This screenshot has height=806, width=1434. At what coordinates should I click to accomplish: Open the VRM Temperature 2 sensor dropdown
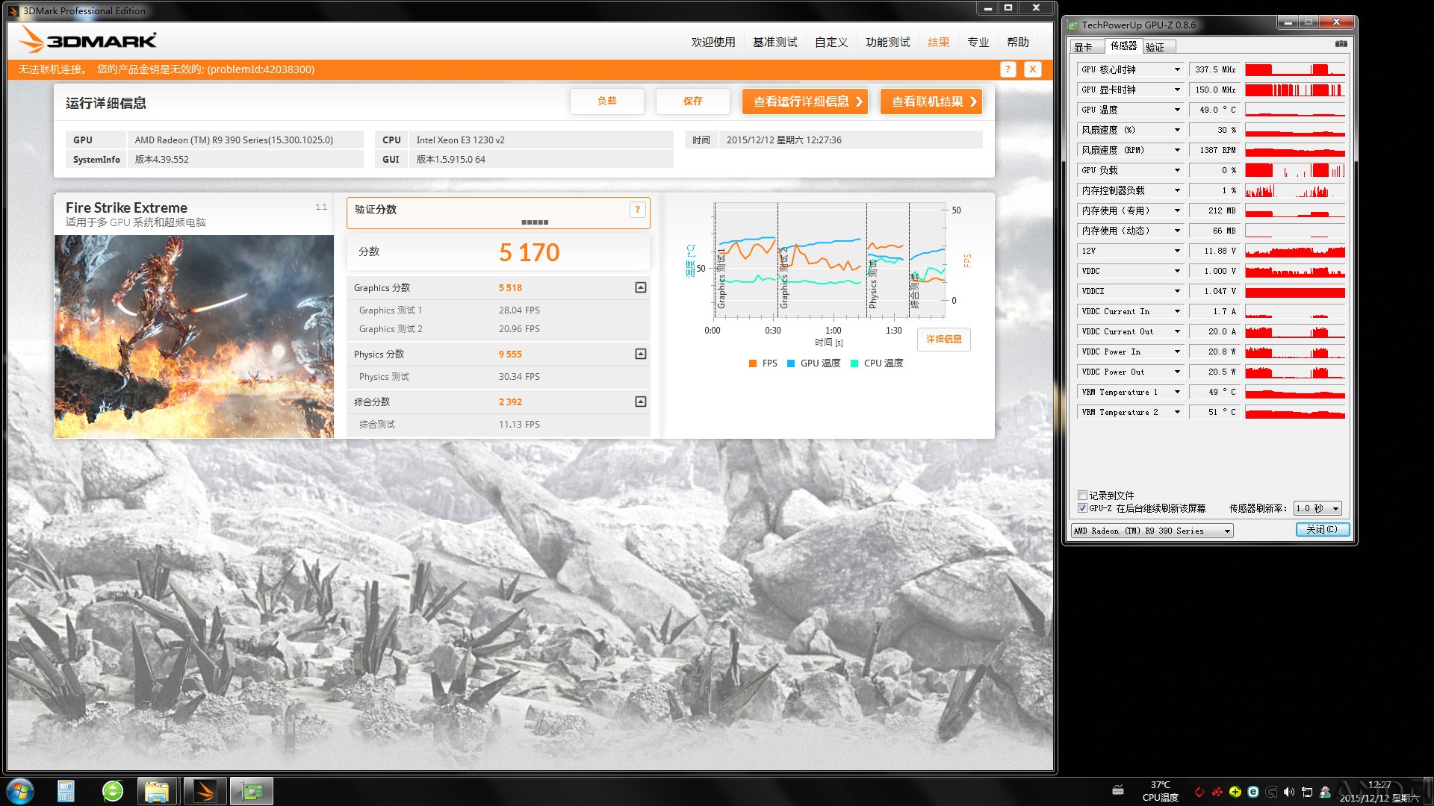[1177, 412]
